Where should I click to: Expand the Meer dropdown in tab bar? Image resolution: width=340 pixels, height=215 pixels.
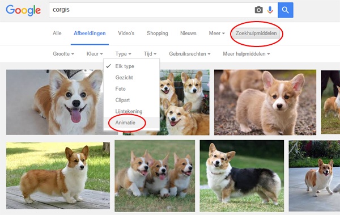(x=216, y=33)
